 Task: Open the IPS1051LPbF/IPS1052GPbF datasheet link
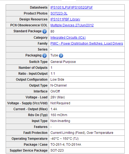point(72,8)
